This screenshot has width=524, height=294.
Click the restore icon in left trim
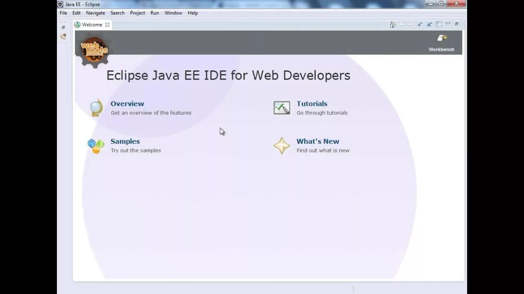pos(63,27)
